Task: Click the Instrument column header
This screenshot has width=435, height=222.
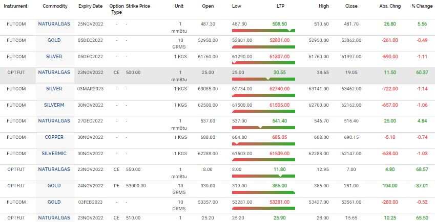Action: (16, 6)
